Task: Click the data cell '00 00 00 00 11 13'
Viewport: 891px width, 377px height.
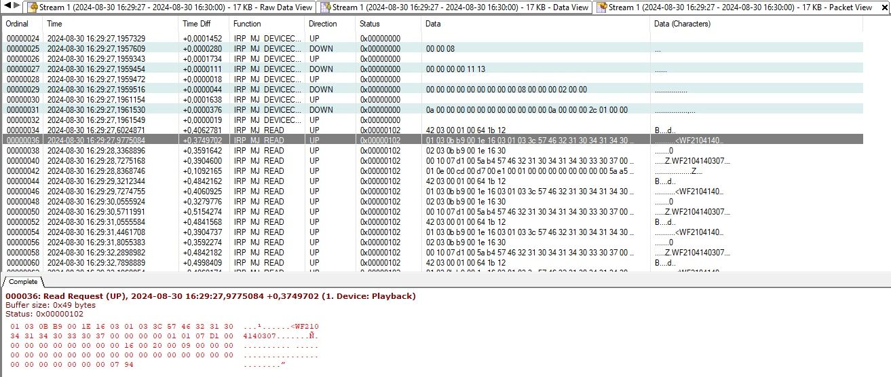Action: tap(455, 69)
